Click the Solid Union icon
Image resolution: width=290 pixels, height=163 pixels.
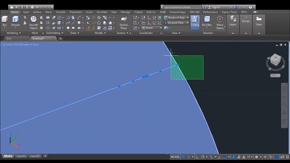click(48, 18)
